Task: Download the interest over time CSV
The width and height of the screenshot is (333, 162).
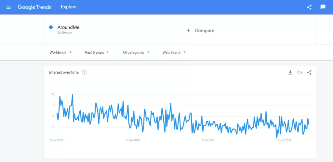Action: (290, 72)
